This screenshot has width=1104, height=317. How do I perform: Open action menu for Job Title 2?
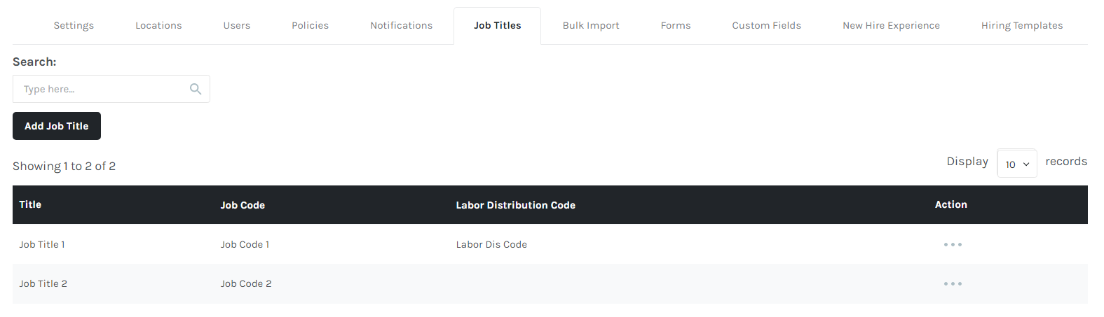[952, 283]
